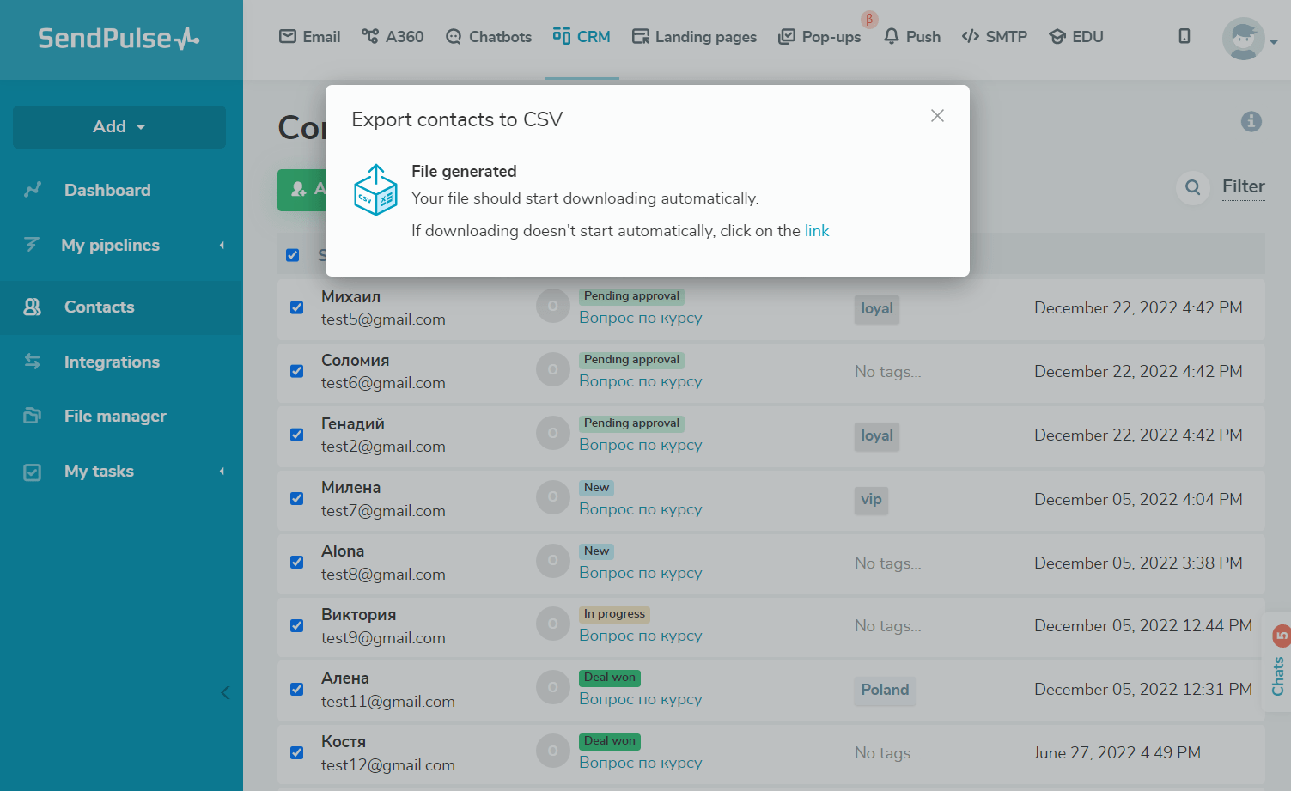Click the Integrations arrows icon
Image resolution: width=1291 pixels, height=791 pixels.
(x=33, y=362)
